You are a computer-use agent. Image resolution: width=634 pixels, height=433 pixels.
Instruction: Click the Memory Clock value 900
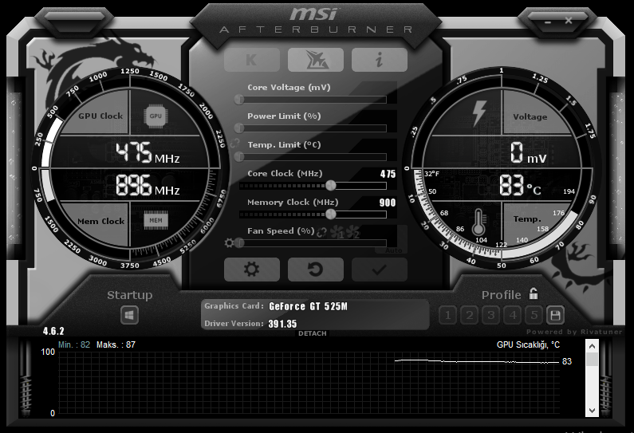[x=388, y=203]
